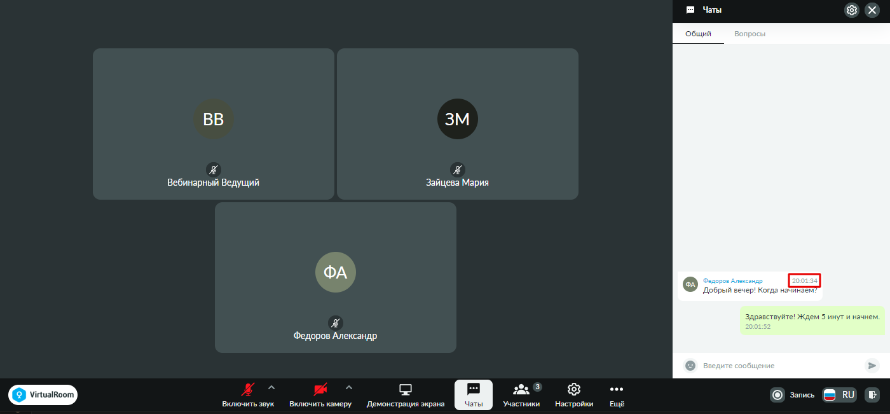This screenshot has height=414, width=890.
Task: Select Зайцева Мария video tile
Action: click(458, 124)
